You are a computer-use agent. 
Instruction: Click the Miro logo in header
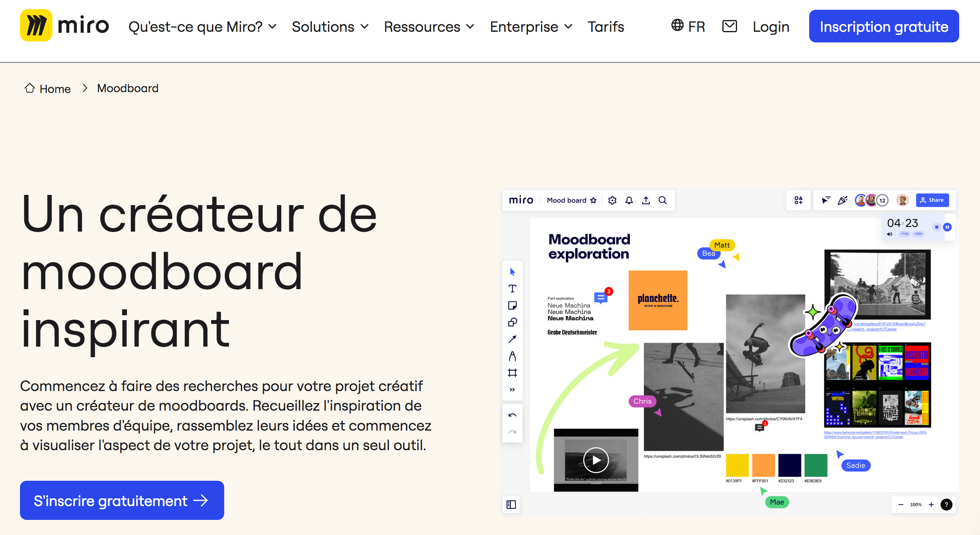click(64, 26)
